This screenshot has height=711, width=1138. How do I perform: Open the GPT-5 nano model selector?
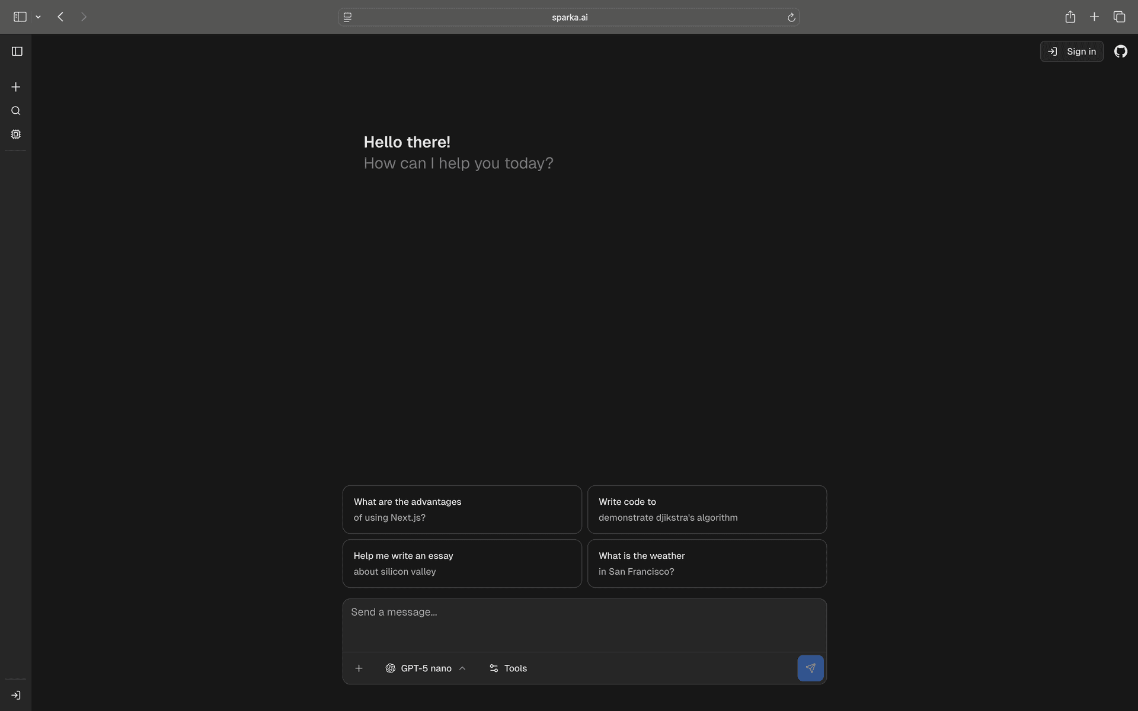click(x=426, y=668)
